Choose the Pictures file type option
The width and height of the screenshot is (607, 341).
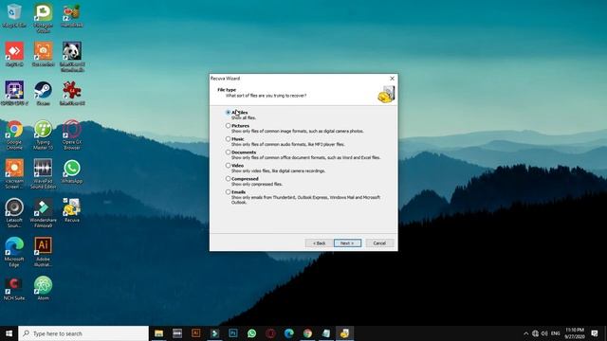[228, 126]
